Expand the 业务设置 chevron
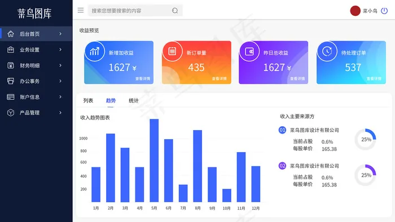 coord(60,50)
